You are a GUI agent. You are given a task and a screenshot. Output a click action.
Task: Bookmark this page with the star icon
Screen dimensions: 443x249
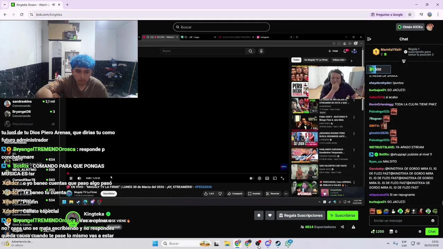click(410, 15)
